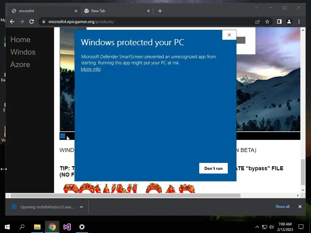Close the downloads bar

300,207
